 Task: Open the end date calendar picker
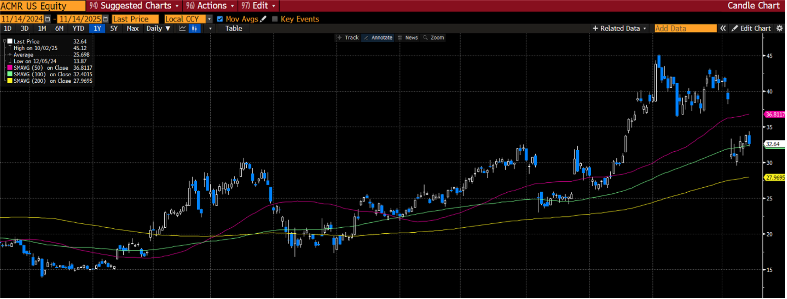(105, 19)
